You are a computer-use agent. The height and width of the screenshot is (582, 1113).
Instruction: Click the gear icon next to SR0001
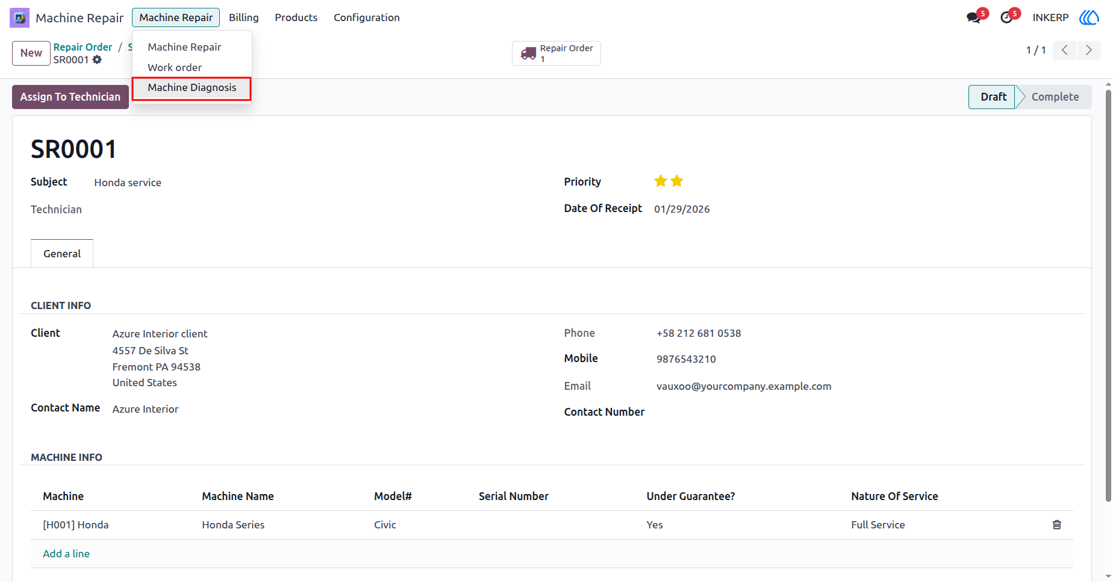click(x=97, y=60)
